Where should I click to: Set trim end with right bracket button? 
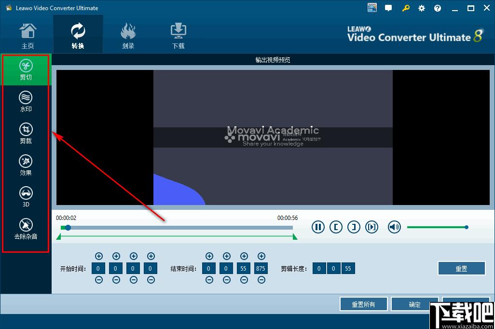coord(354,227)
